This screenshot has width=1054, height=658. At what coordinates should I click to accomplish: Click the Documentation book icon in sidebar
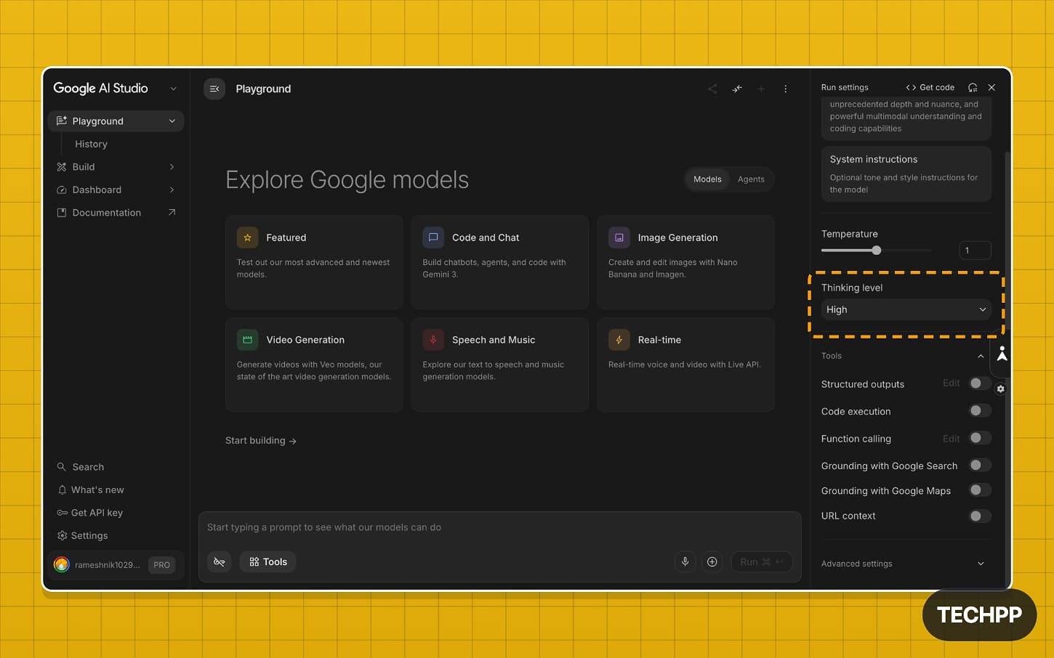coord(62,213)
